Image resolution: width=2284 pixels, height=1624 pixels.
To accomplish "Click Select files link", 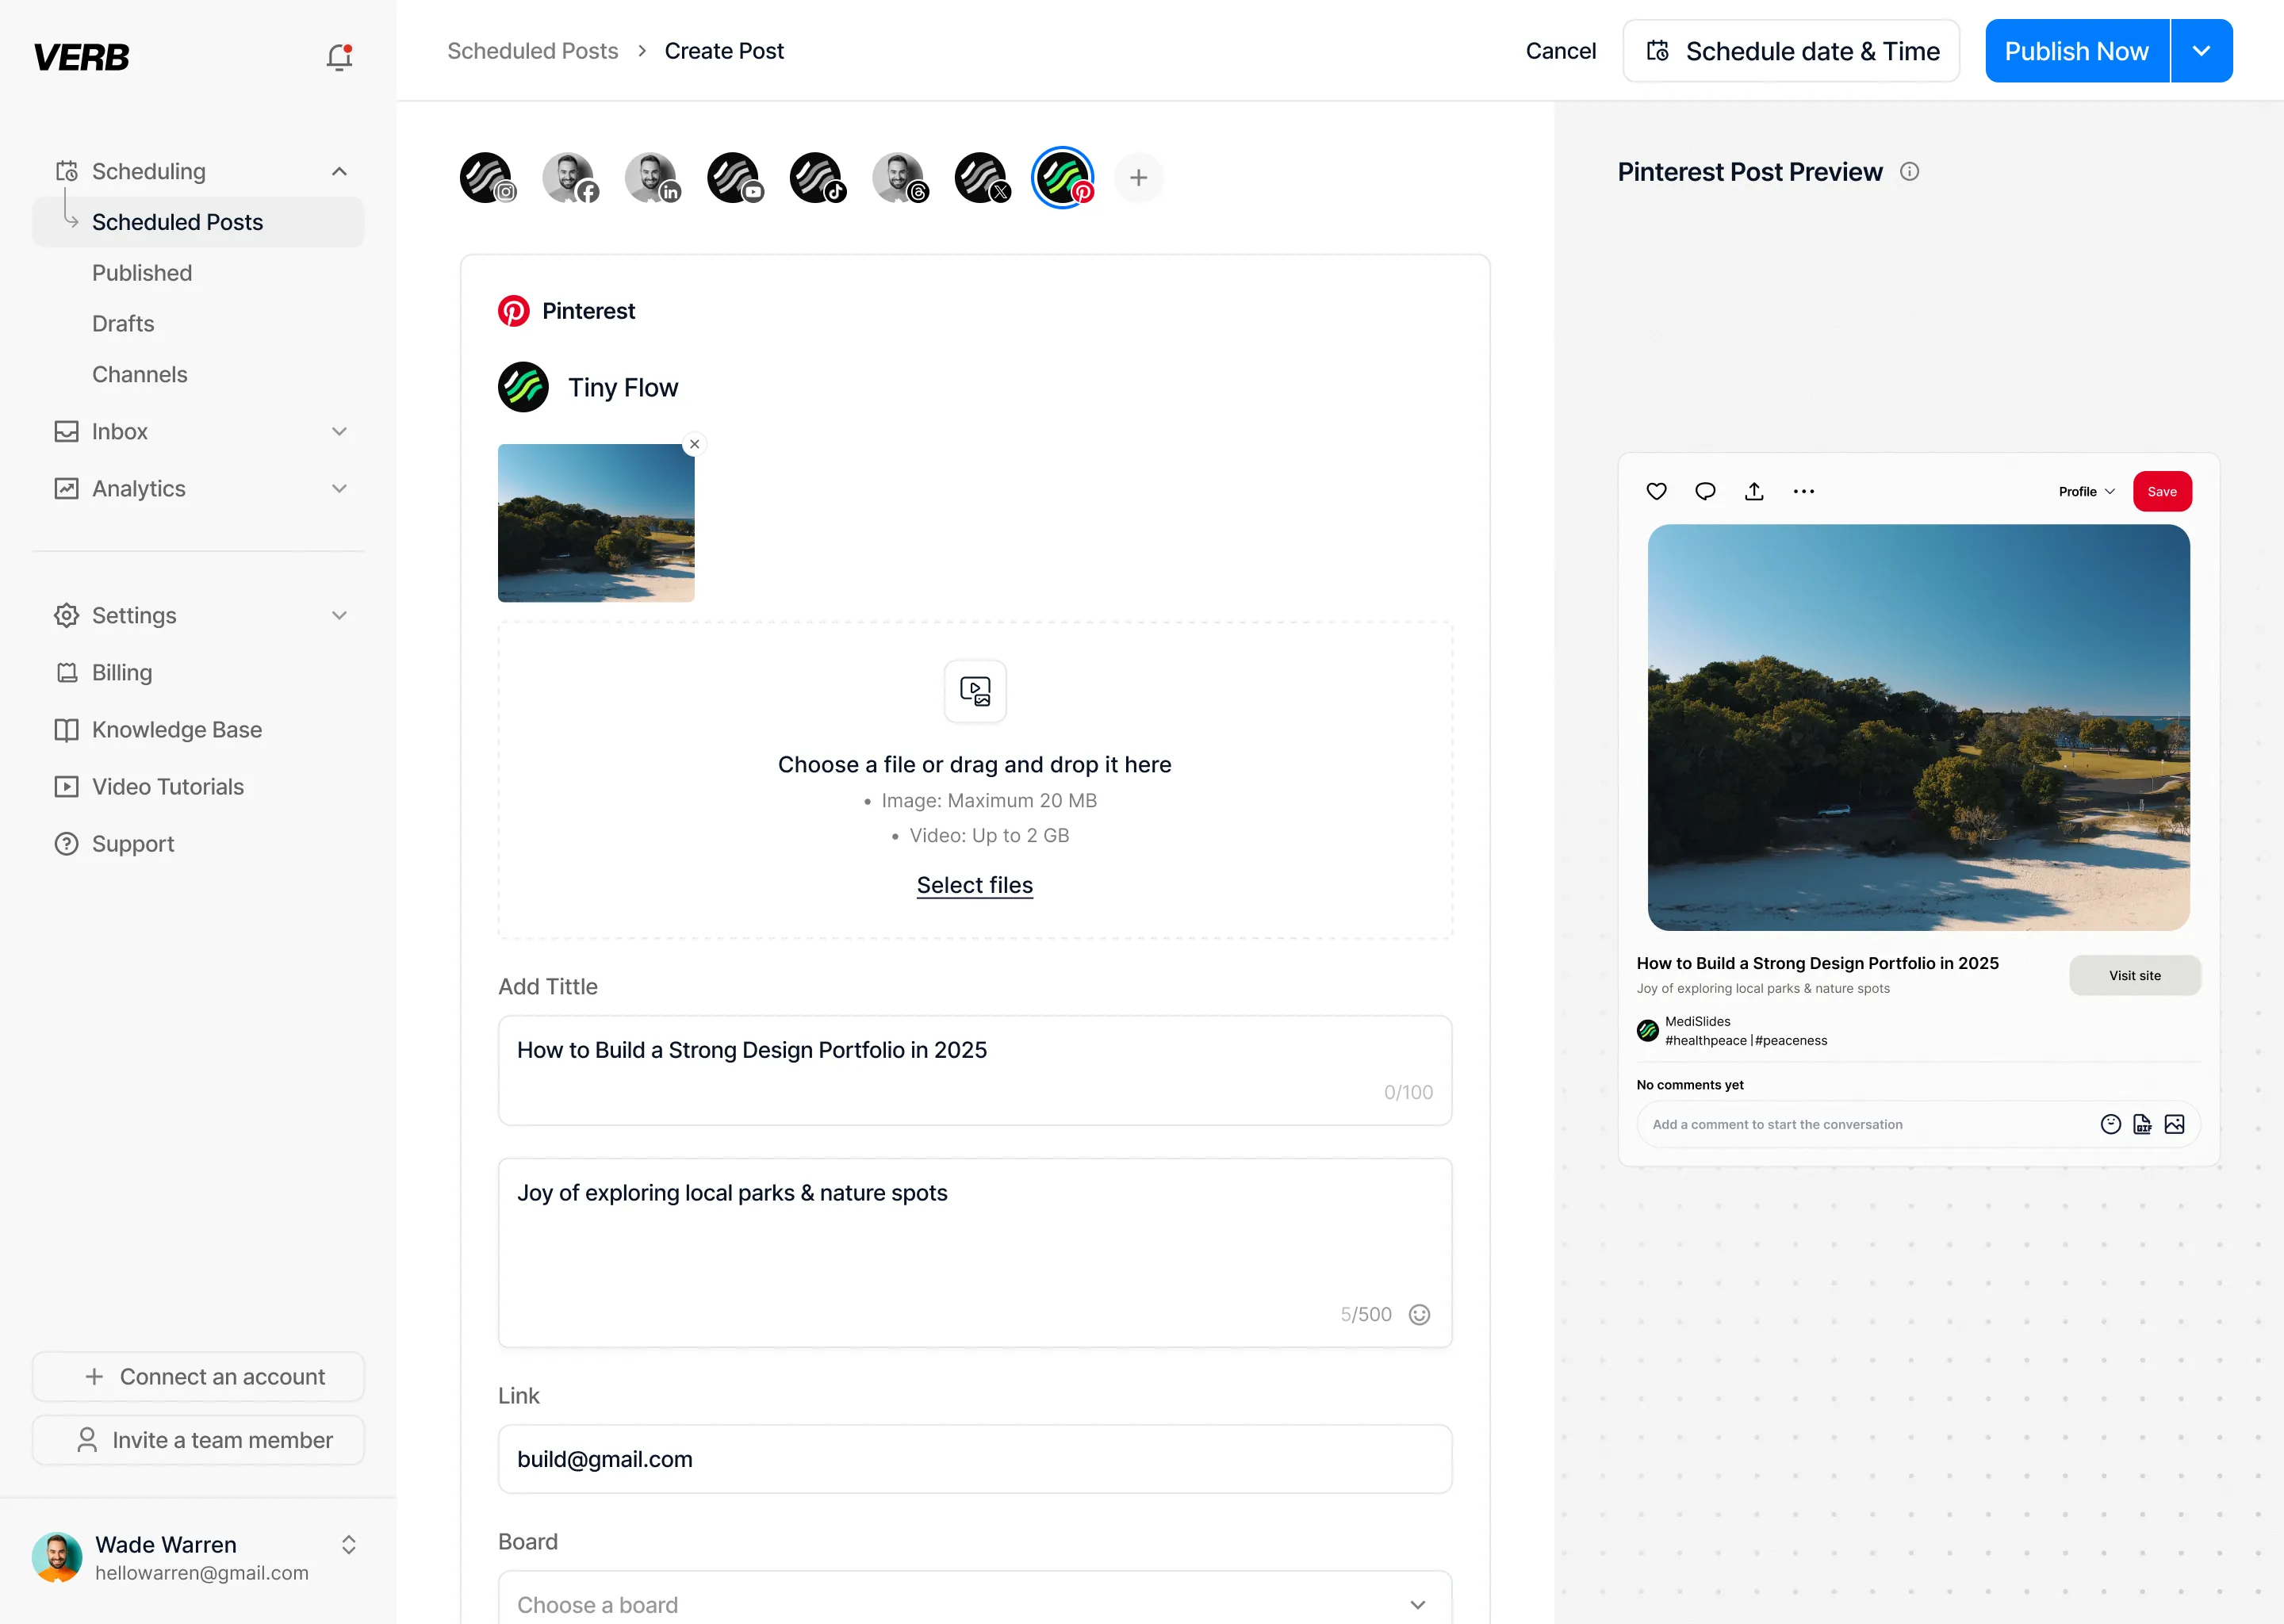I will [x=975, y=885].
